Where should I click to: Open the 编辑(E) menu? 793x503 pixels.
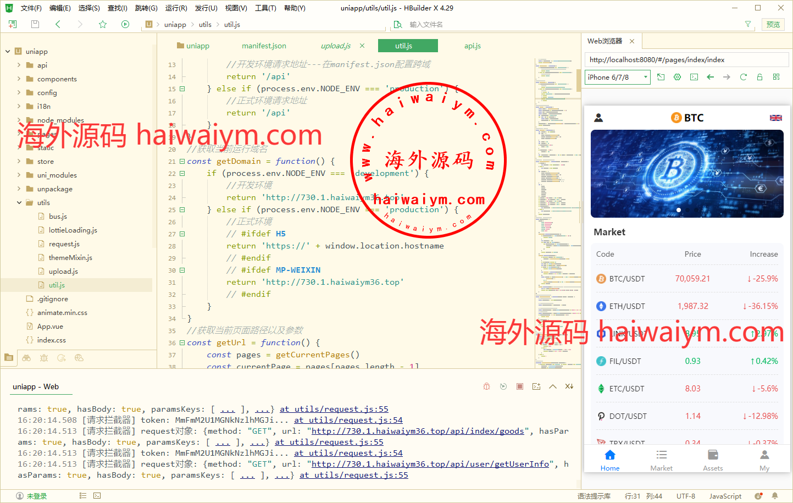[x=60, y=8]
